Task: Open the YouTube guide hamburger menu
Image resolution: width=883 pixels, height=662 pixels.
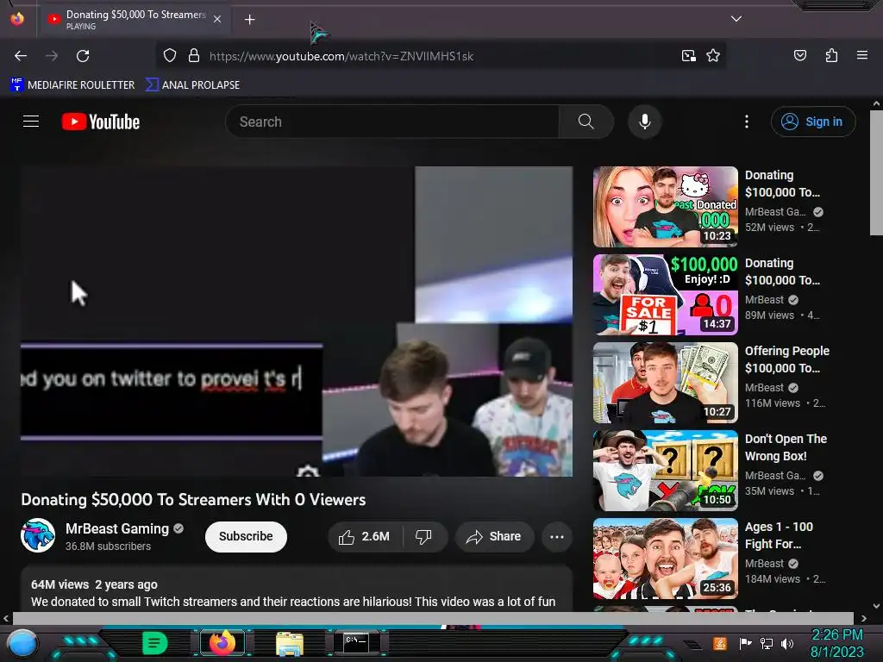Action: click(x=31, y=122)
